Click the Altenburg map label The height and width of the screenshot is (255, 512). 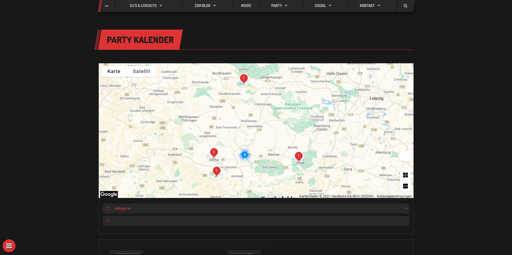[383, 152]
